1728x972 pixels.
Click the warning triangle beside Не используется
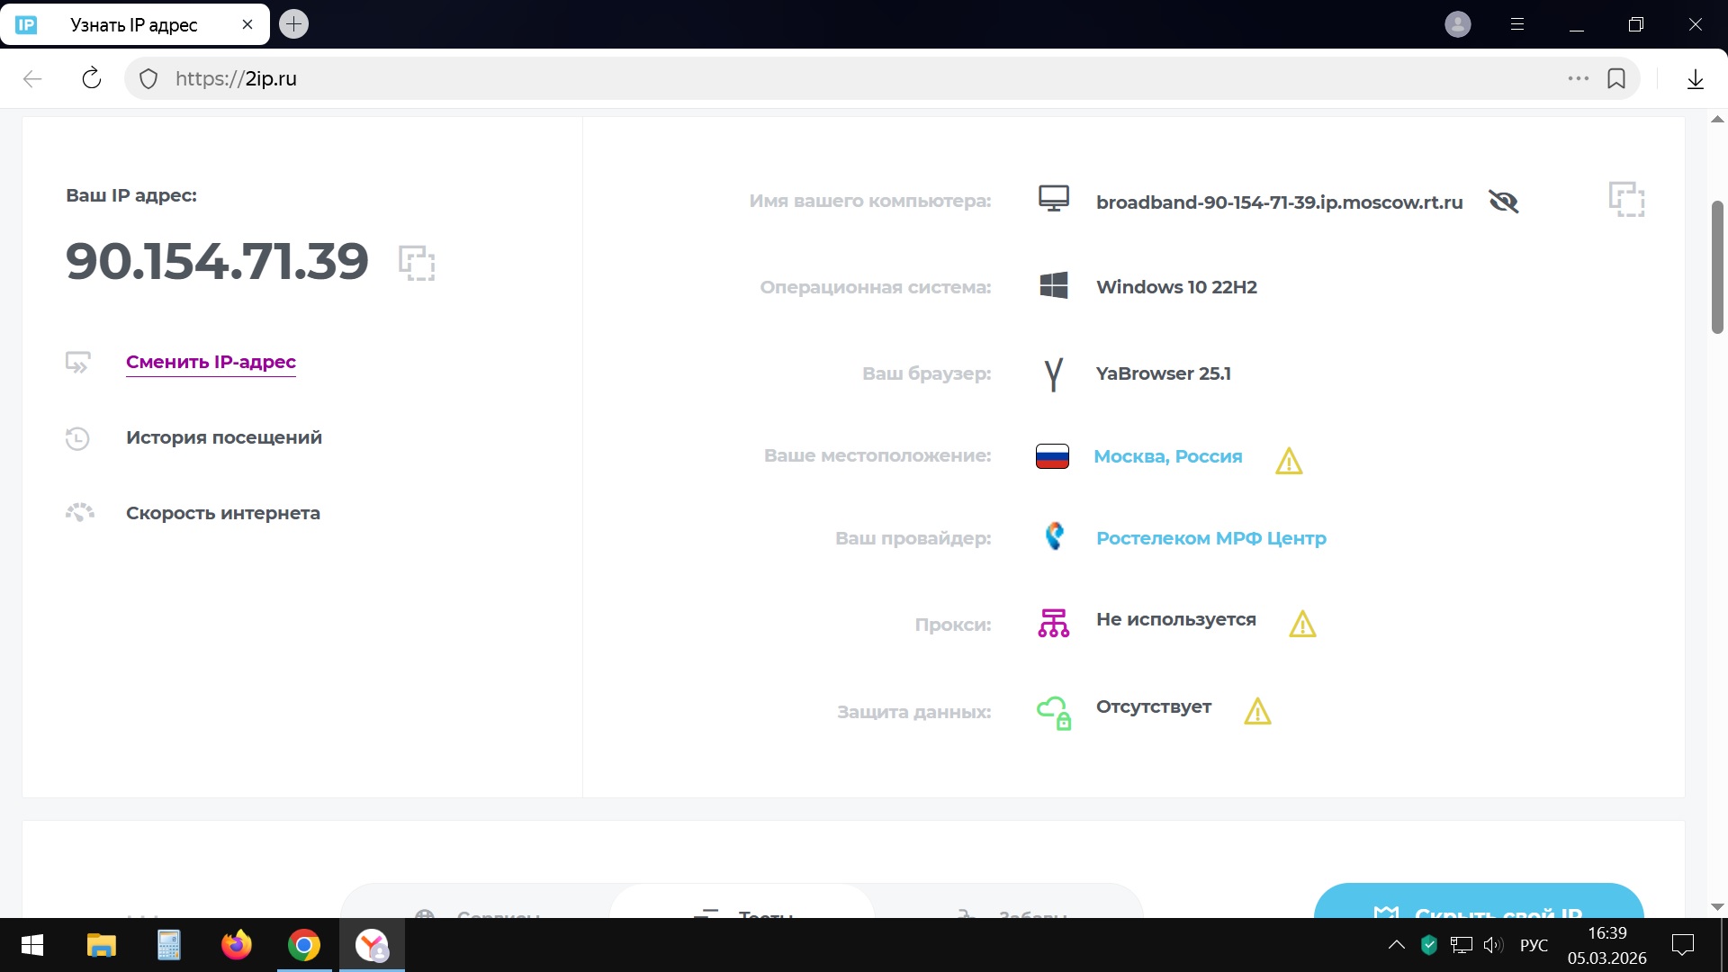(x=1302, y=624)
